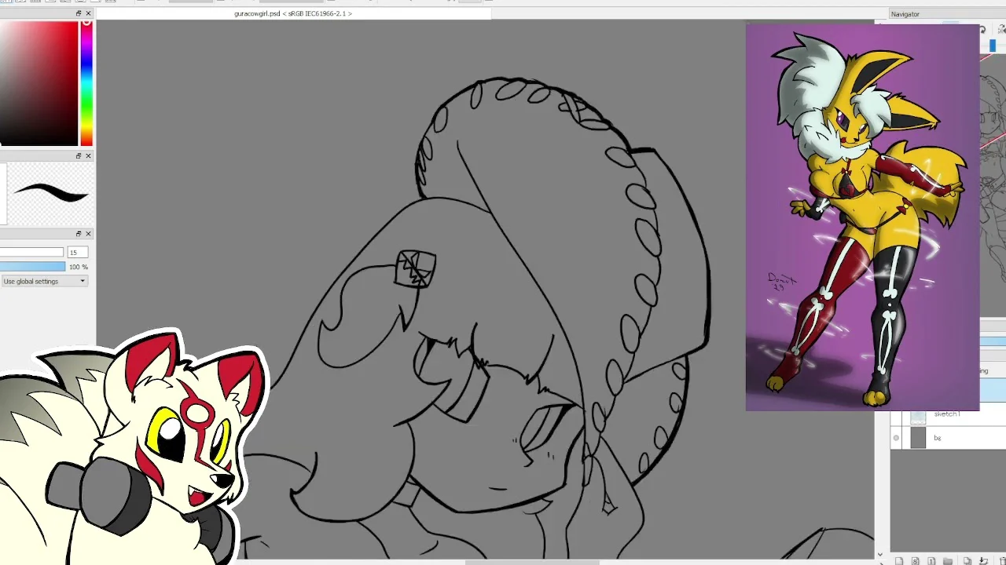
Task: Create a new raster layer
Action: [899, 561]
